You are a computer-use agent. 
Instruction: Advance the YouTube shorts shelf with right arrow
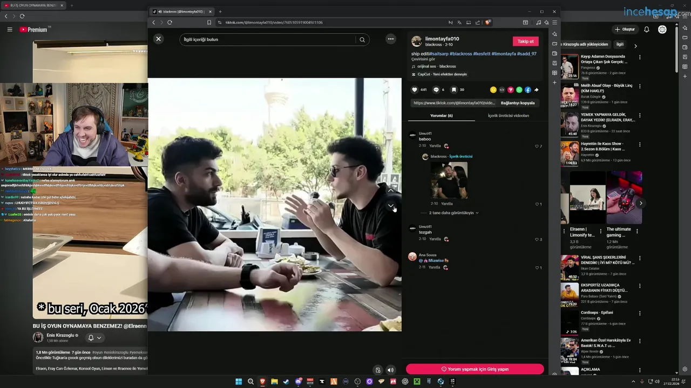pyautogui.click(x=641, y=203)
